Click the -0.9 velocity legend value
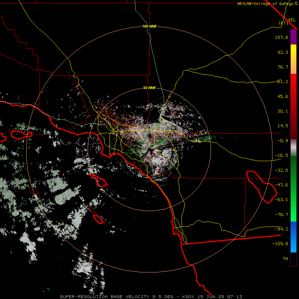299x299 pixels. [283, 141]
